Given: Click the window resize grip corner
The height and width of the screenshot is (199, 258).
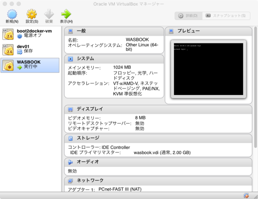Looking at the screenshot, I should (256, 197).
